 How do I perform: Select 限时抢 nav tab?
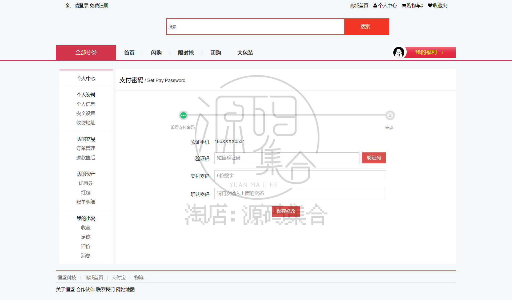pyautogui.click(x=186, y=53)
